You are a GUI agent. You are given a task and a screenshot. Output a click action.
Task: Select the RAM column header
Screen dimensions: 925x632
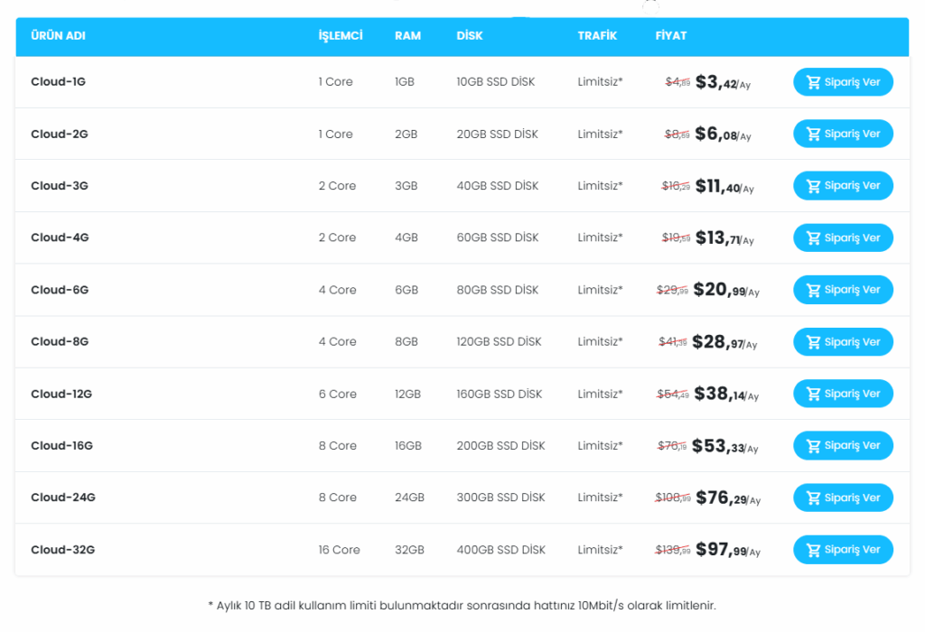coord(407,36)
